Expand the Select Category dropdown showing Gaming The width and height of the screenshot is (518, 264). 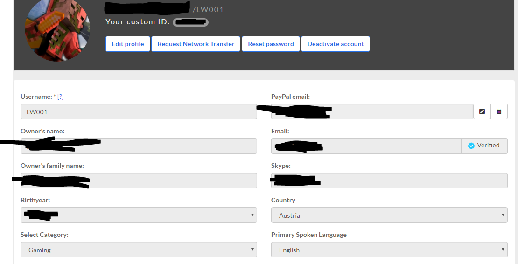[x=139, y=250]
